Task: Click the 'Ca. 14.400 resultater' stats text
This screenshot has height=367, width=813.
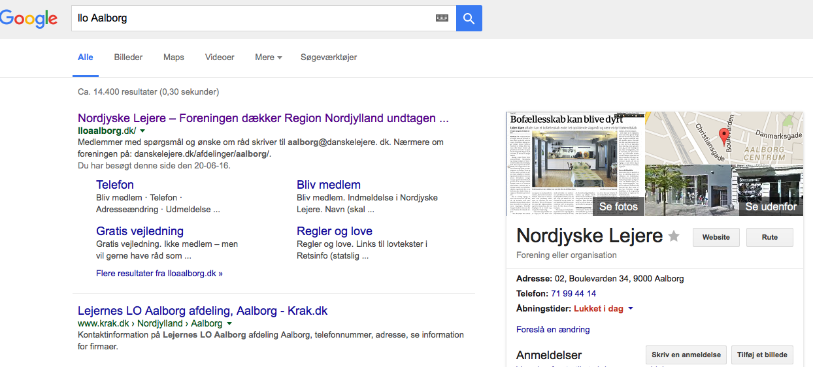Action: pos(148,92)
